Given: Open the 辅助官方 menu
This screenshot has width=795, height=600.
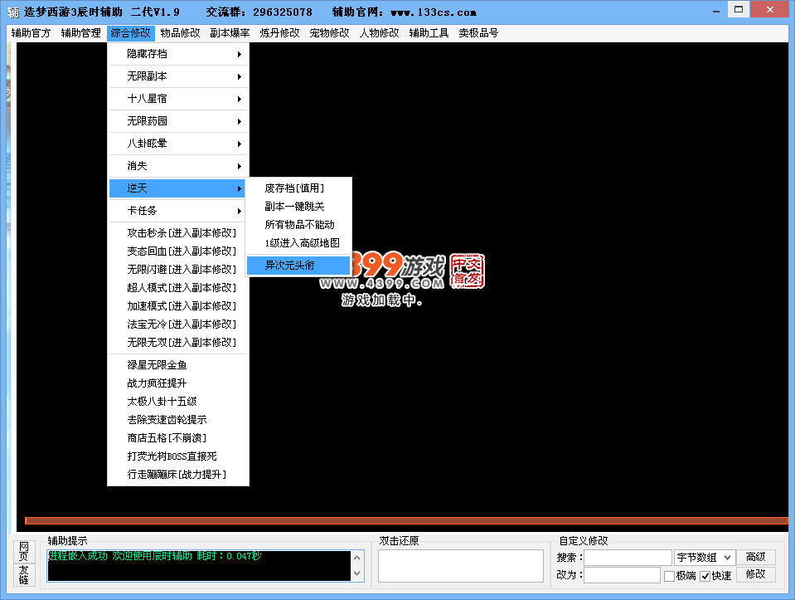Looking at the screenshot, I should pos(31,33).
